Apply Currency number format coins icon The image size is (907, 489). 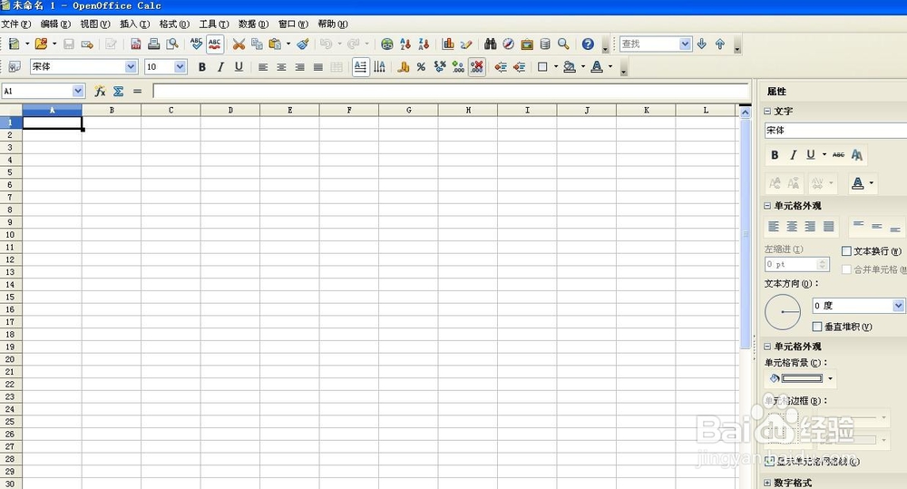click(x=404, y=67)
